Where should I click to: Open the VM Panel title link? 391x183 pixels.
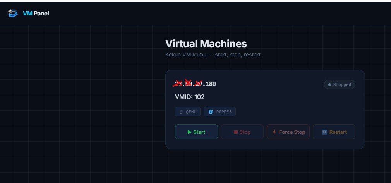pyautogui.click(x=36, y=14)
